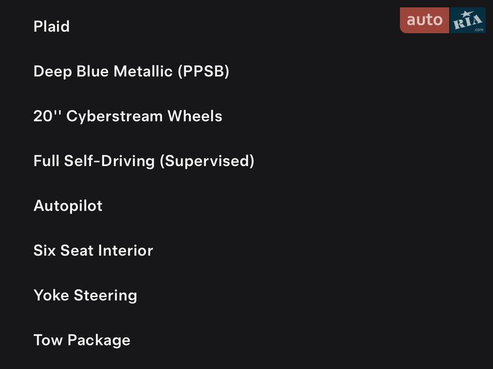Select the Deep Blue Metallic paint entry

pos(131,71)
